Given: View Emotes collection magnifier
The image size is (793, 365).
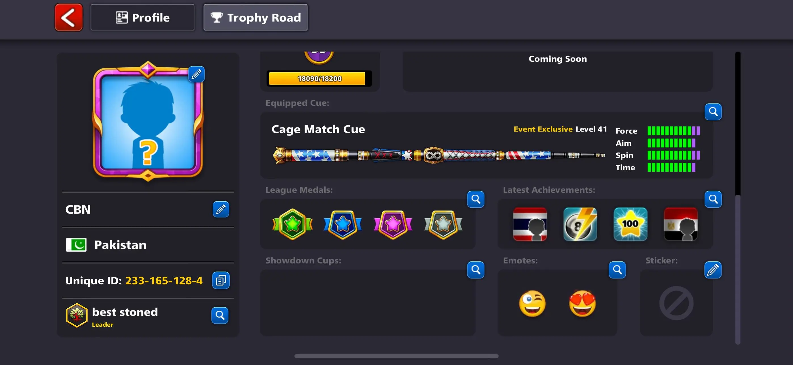Looking at the screenshot, I should [617, 270].
